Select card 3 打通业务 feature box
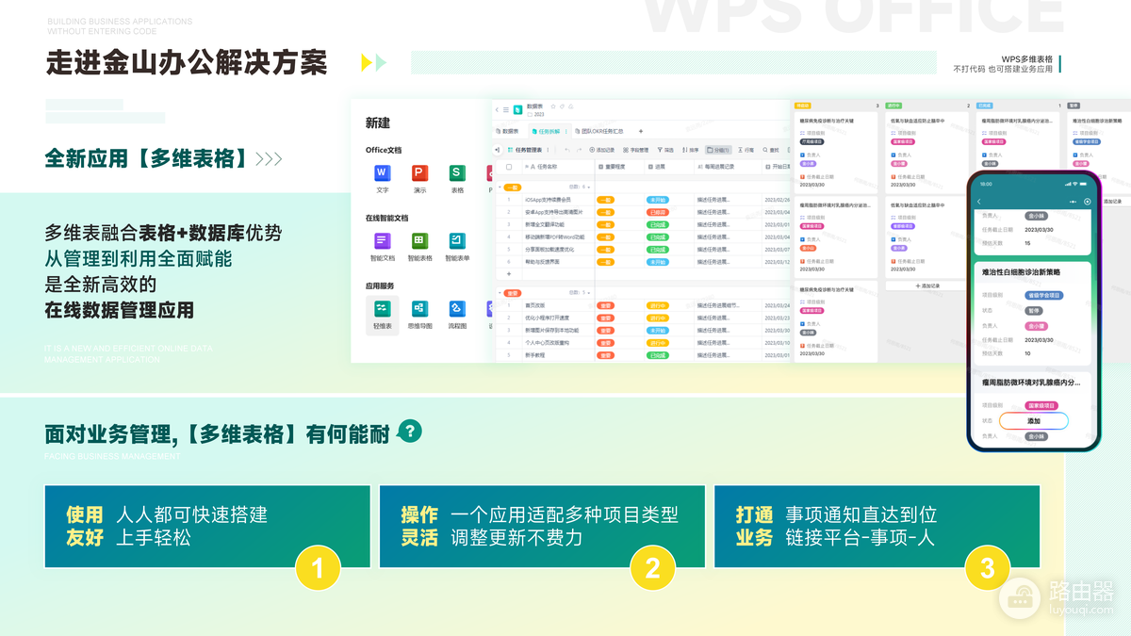 pyautogui.click(x=877, y=527)
